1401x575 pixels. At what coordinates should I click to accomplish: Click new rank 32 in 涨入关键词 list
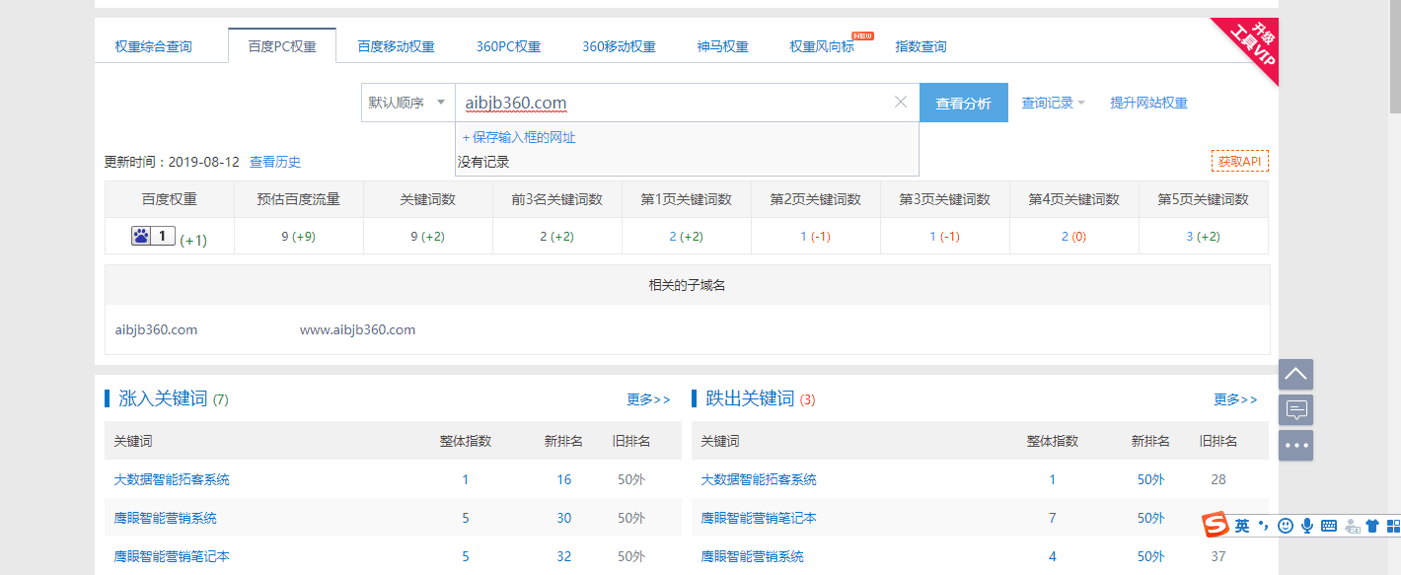tap(564, 556)
